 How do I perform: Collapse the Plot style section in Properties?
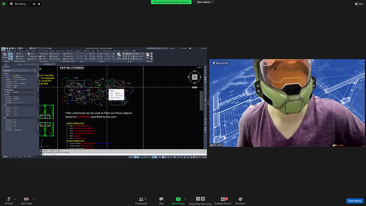tap(34, 94)
